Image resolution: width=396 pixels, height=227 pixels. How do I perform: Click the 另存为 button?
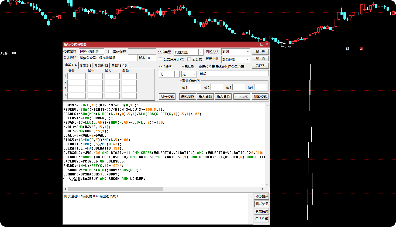[x=260, y=66]
